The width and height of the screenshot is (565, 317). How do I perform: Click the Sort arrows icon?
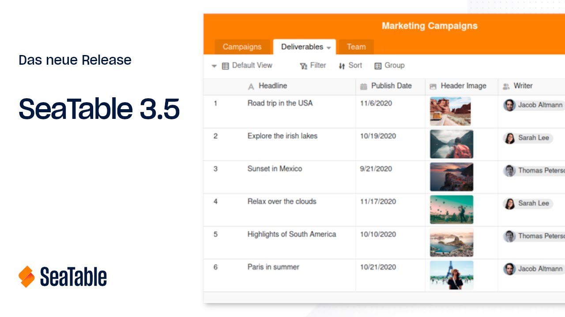(x=342, y=66)
